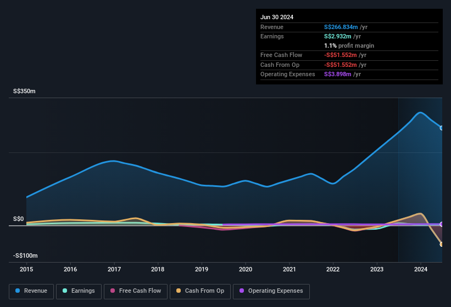
Task: Click the Cash From Op peak near 2024
Action: pyautogui.click(x=420, y=213)
